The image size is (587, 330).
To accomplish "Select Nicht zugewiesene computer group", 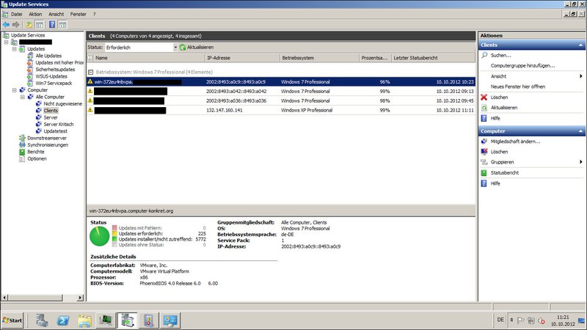I will click(62, 103).
